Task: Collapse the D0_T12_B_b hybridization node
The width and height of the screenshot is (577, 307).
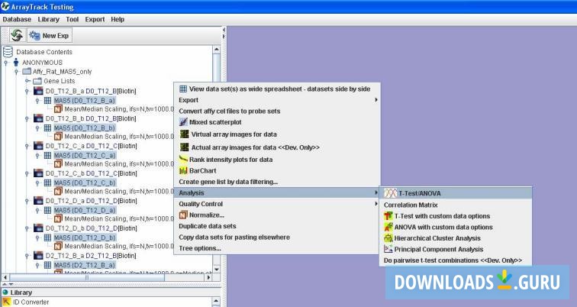Action: tap(27, 118)
